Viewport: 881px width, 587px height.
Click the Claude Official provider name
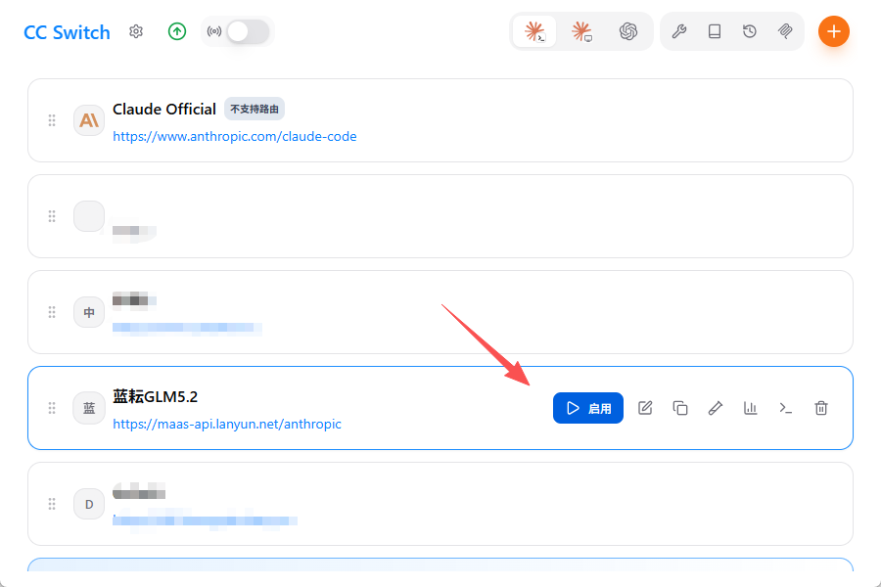point(164,109)
